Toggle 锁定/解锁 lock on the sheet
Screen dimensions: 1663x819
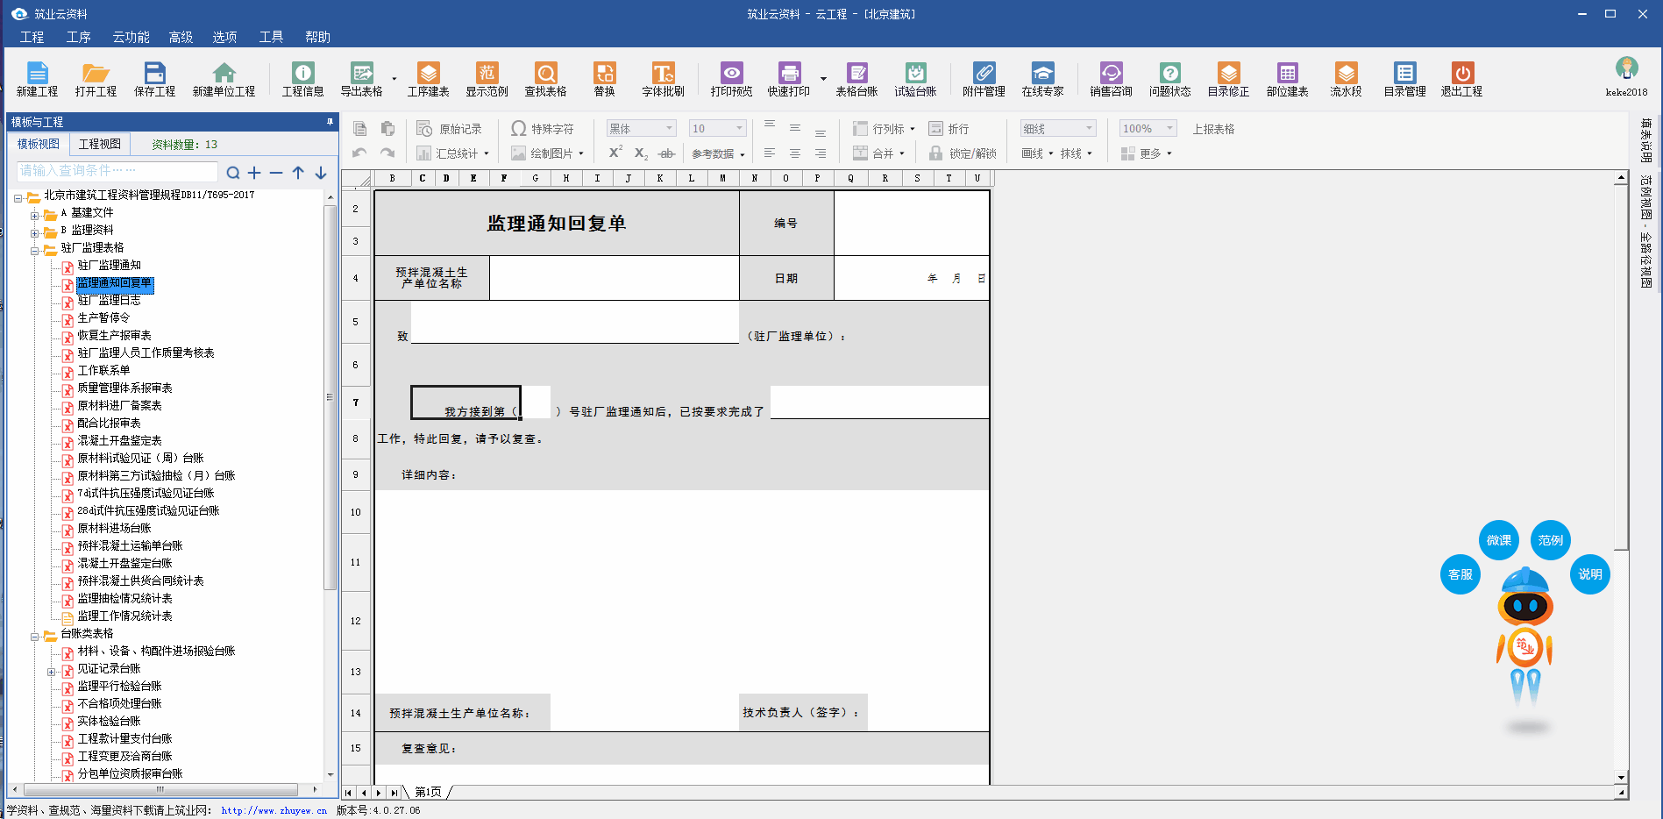(x=963, y=153)
